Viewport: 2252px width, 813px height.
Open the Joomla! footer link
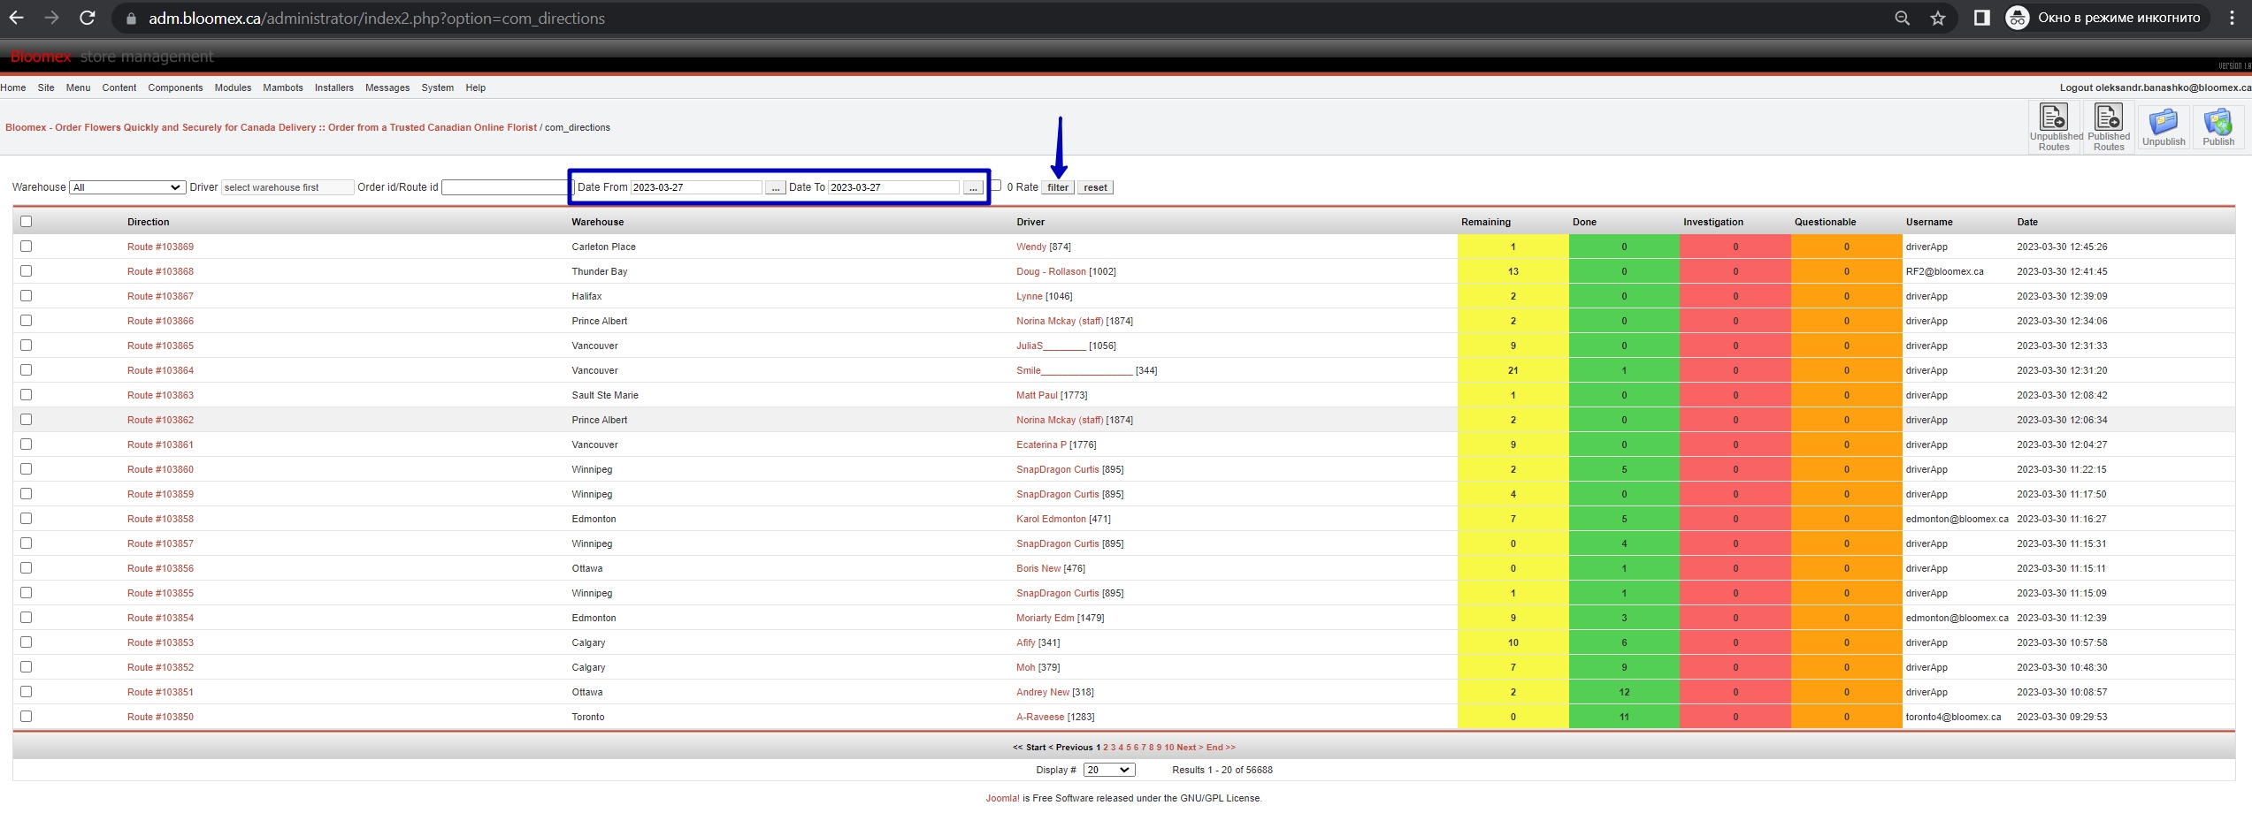click(1002, 798)
